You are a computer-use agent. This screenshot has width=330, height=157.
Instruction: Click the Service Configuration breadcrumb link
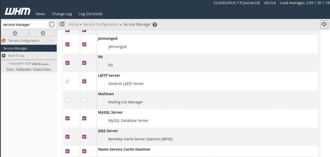point(101,24)
